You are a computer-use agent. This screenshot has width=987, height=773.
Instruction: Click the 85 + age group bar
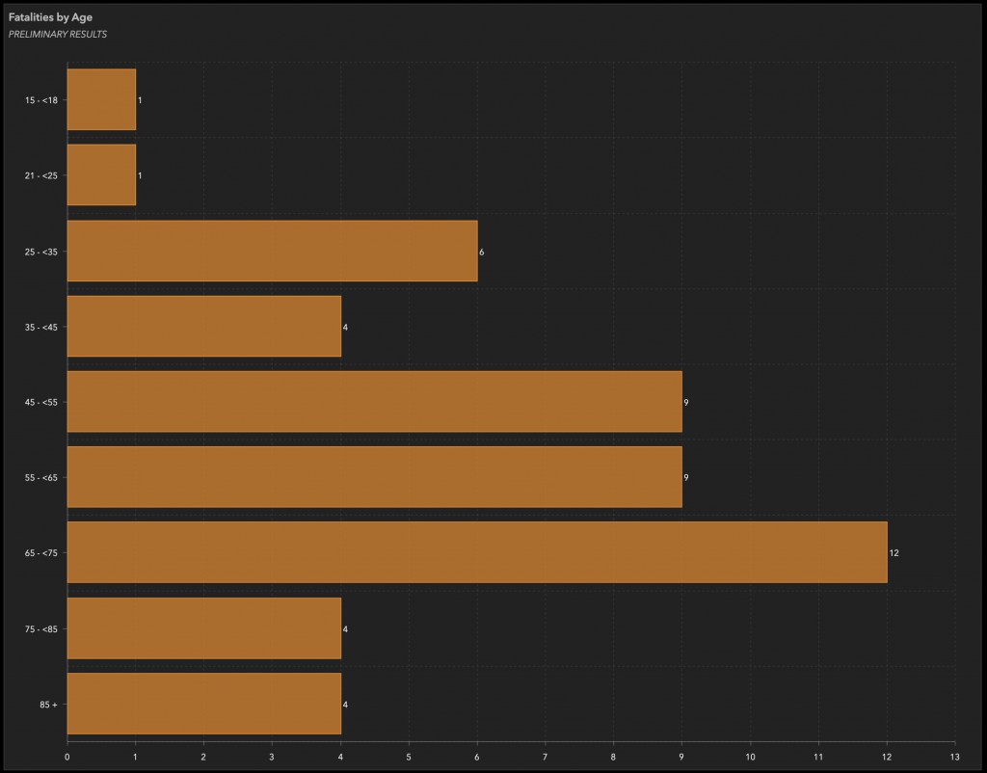click(203, 705)
